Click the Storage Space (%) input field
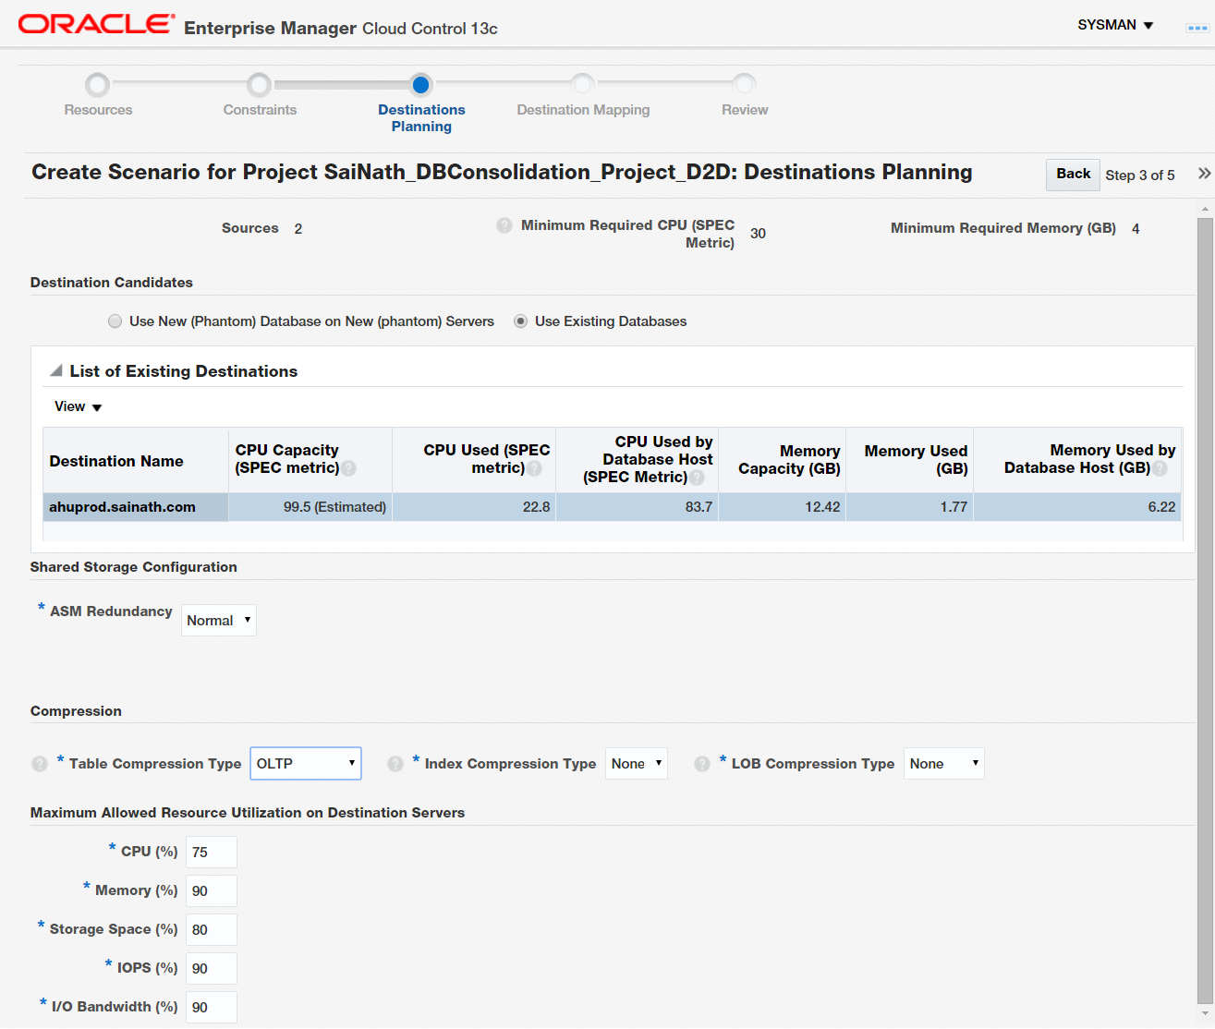Screen dimensions: 1215x1029 click(212, 930)
